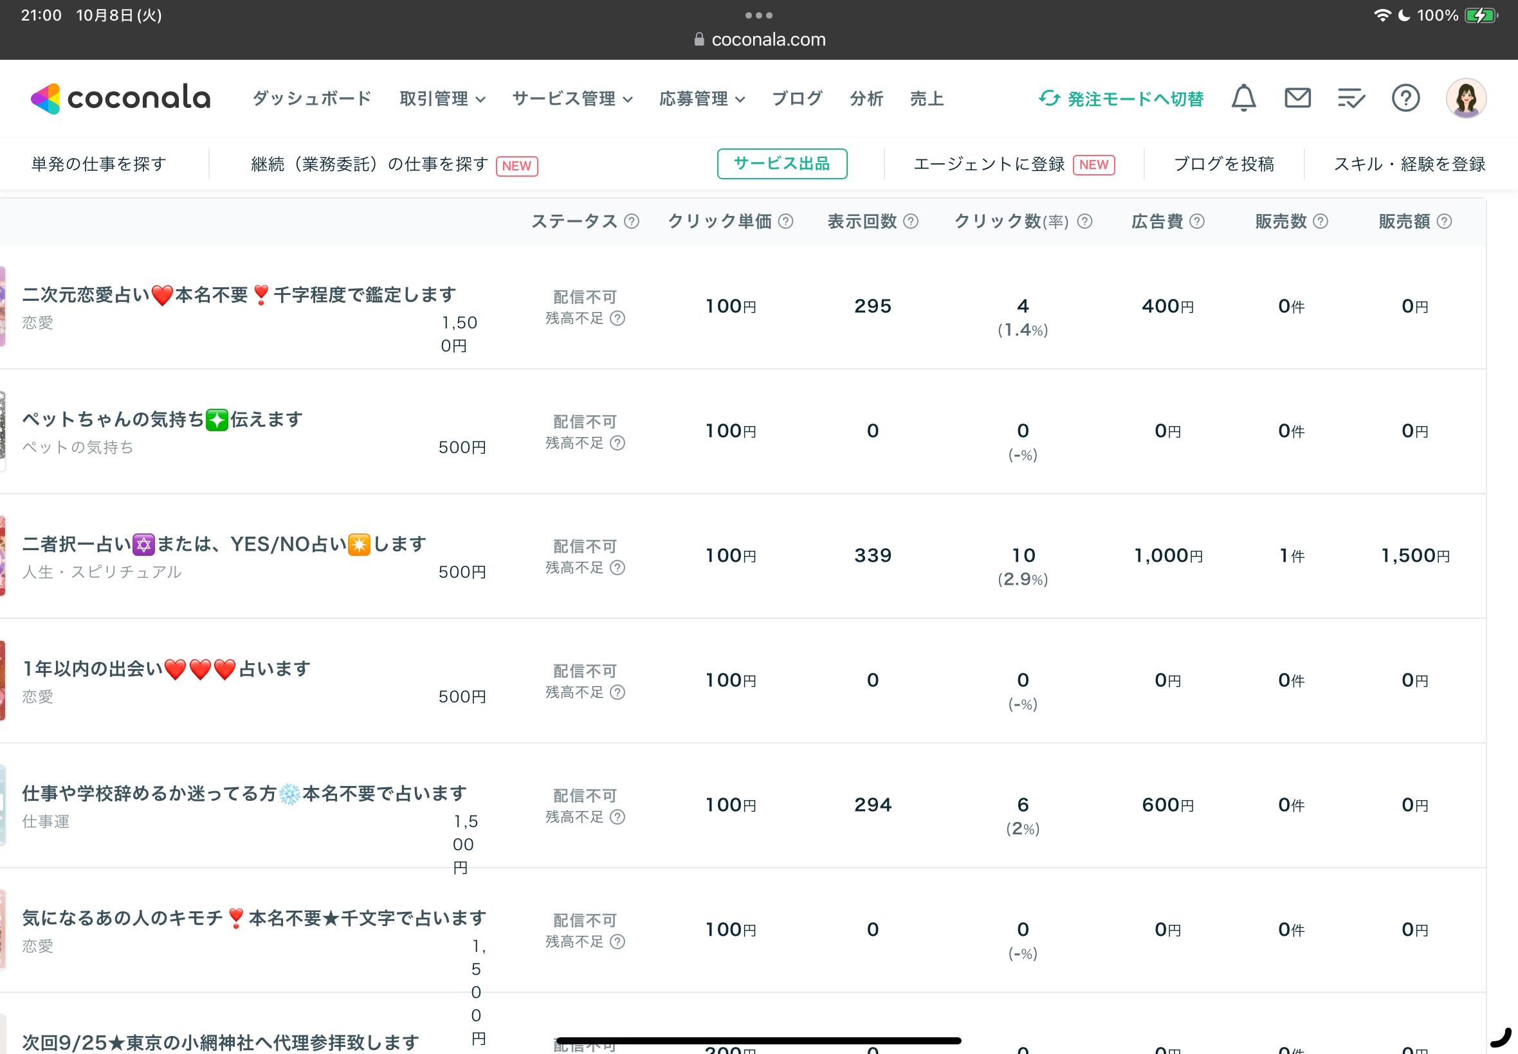The height and width of the screenshot is (1054, 1518).
Task: Click 294 impressions value
Action: pos(872,805)
